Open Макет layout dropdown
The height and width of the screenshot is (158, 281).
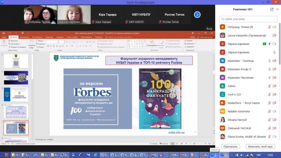(x=40, y=41)
